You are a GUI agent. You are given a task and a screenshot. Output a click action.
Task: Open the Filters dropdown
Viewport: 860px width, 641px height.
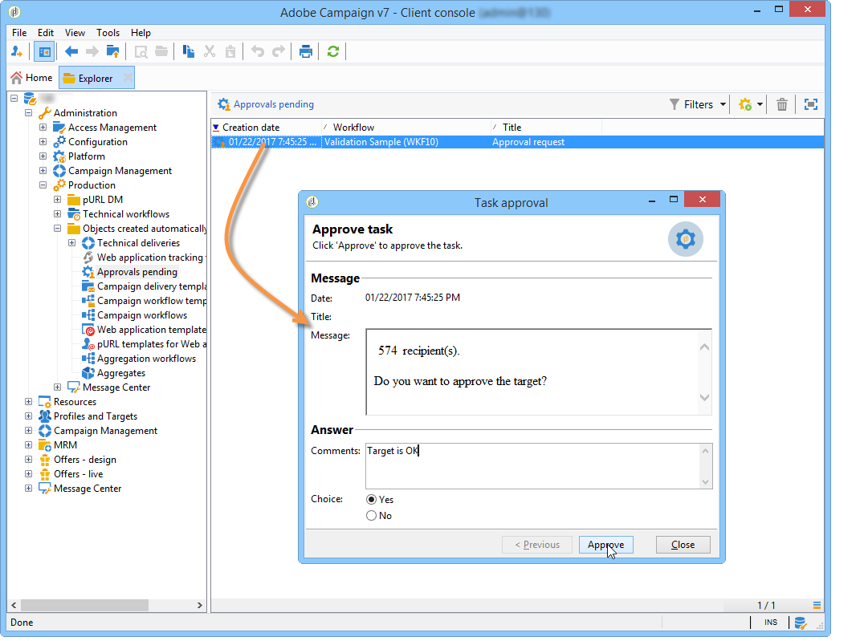(x=698, y=104)
